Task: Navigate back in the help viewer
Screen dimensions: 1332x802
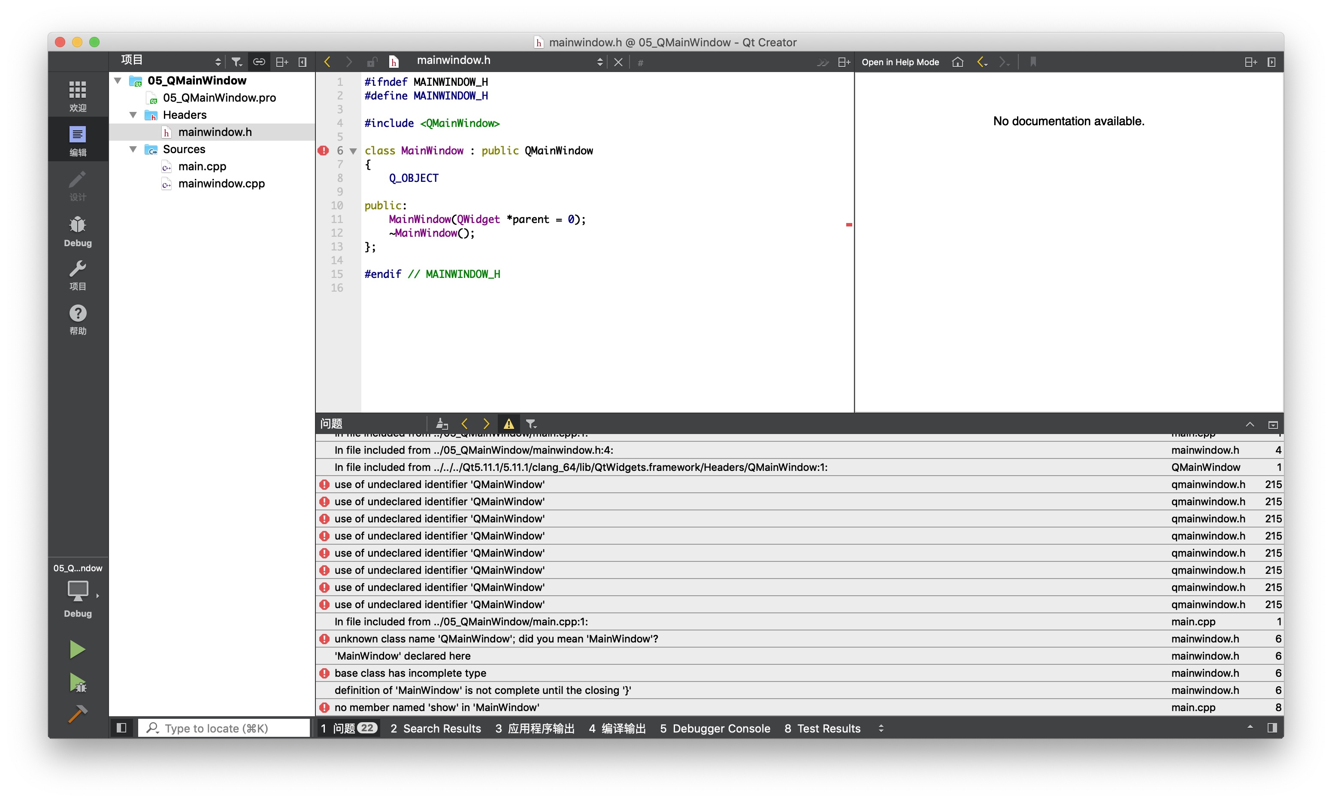Action: pos(982,62)
